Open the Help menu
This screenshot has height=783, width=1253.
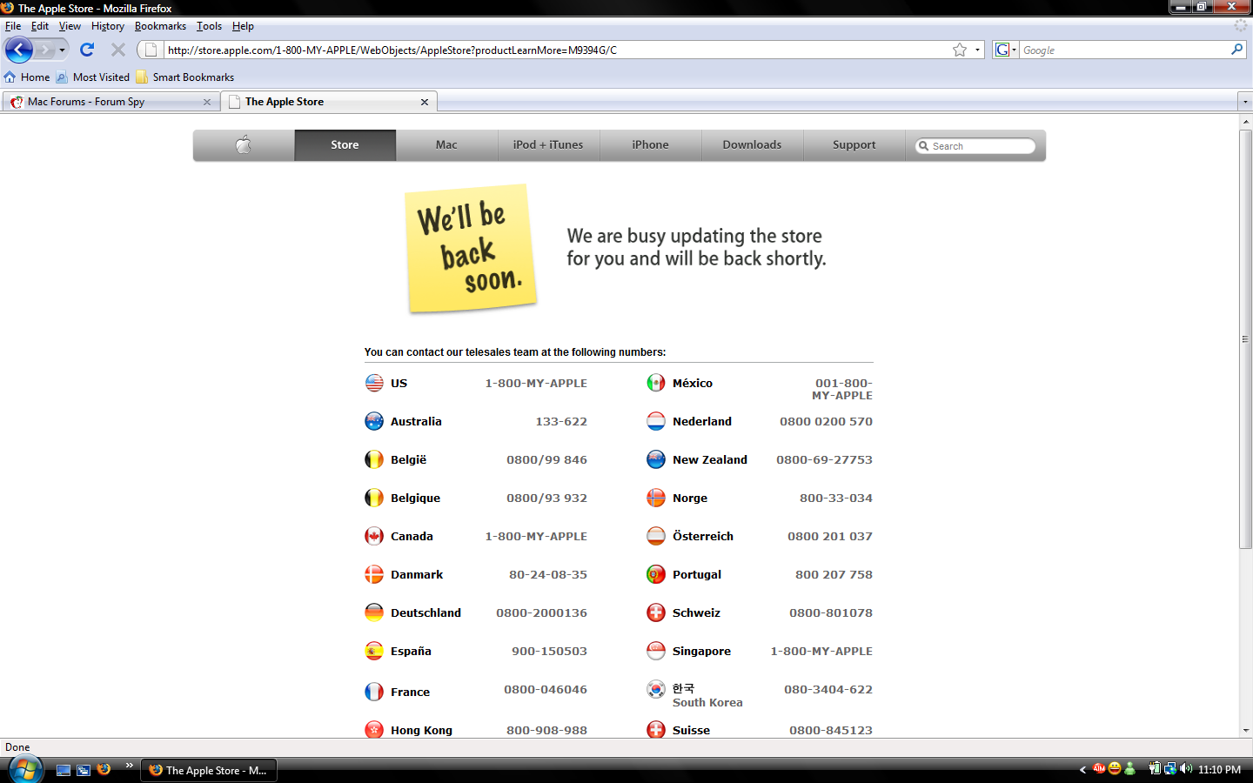[243, 26]
